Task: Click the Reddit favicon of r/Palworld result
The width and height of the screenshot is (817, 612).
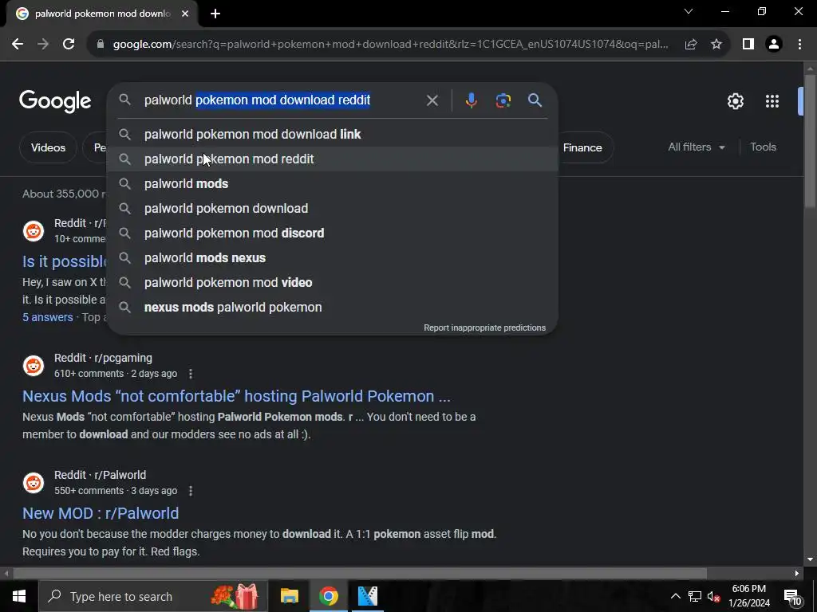Action: coord(34,482)
